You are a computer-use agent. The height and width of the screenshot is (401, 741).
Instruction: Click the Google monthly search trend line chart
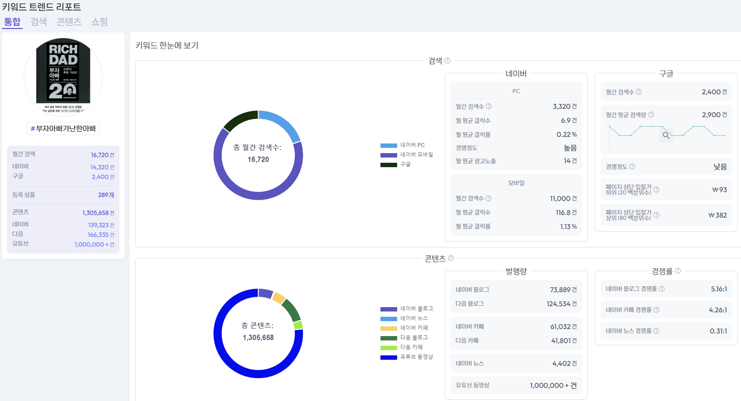pyautogui.click(x=666, y=136)
